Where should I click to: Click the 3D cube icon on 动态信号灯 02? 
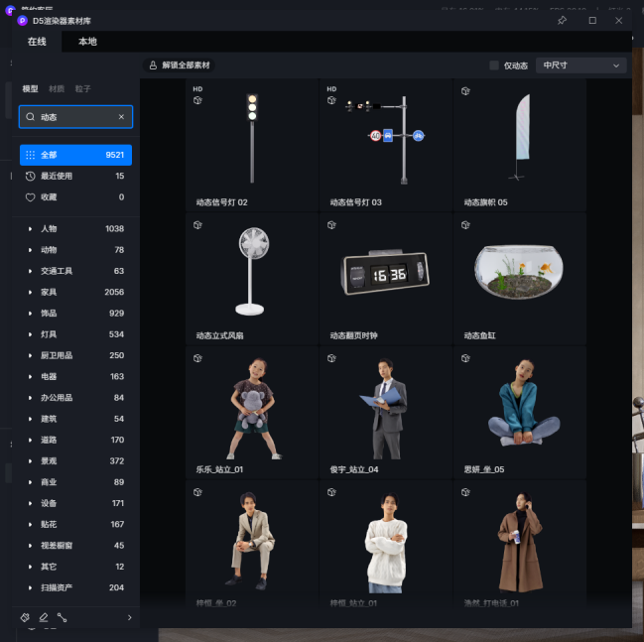click(x=197, y=100)
